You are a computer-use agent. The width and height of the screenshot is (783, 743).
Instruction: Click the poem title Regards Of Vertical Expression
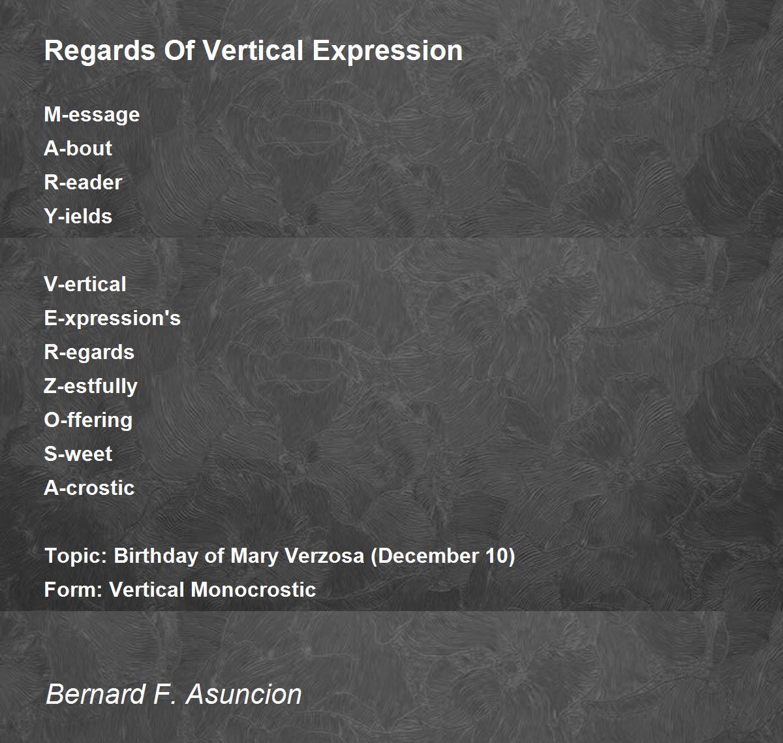pyautogui.click(x=253, y=51)
